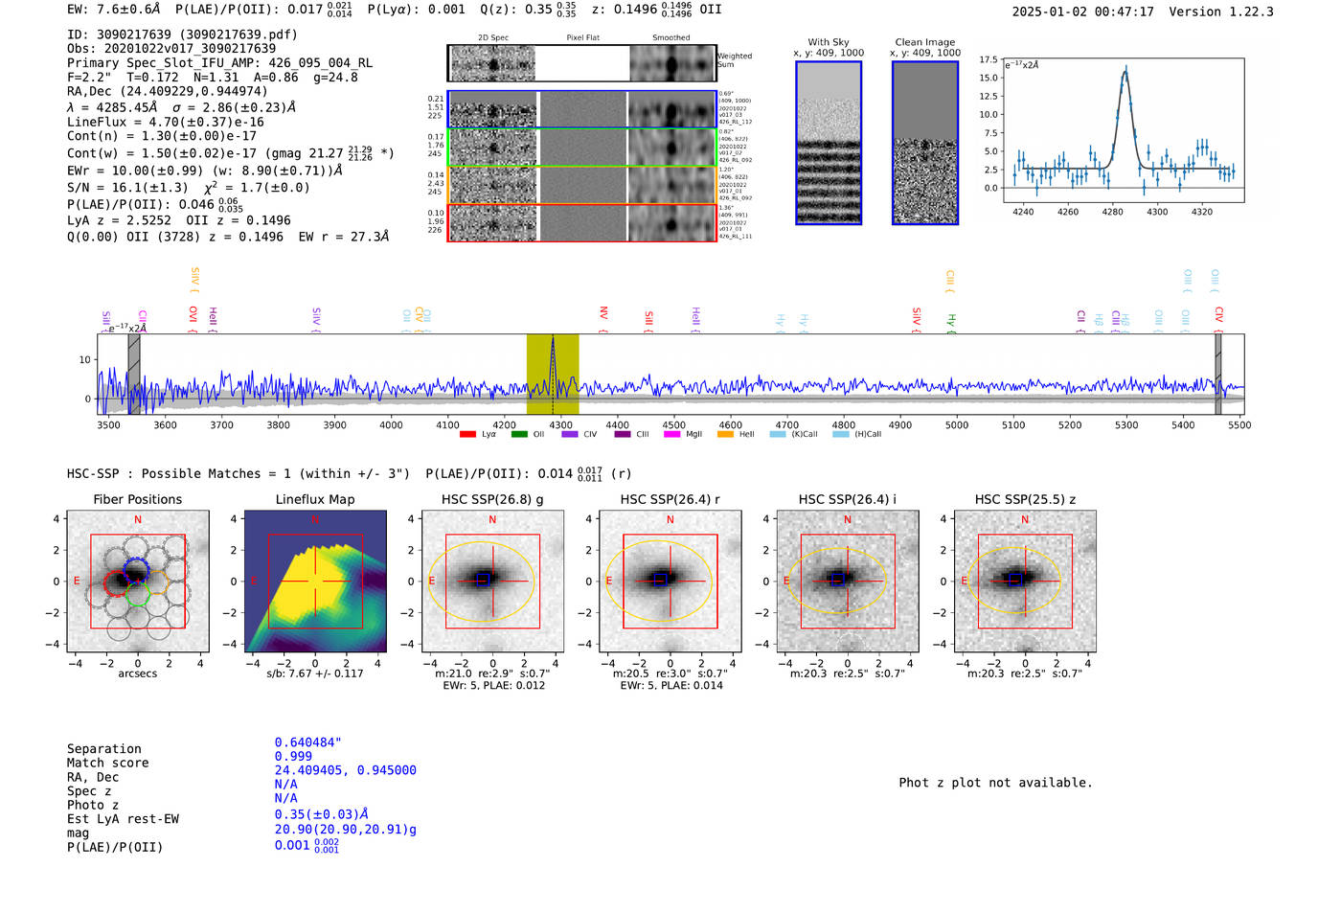Click the OII green legend swatch
Image resolution: width=1341 pixels, height=913 pixels.
tap(519, 434)
